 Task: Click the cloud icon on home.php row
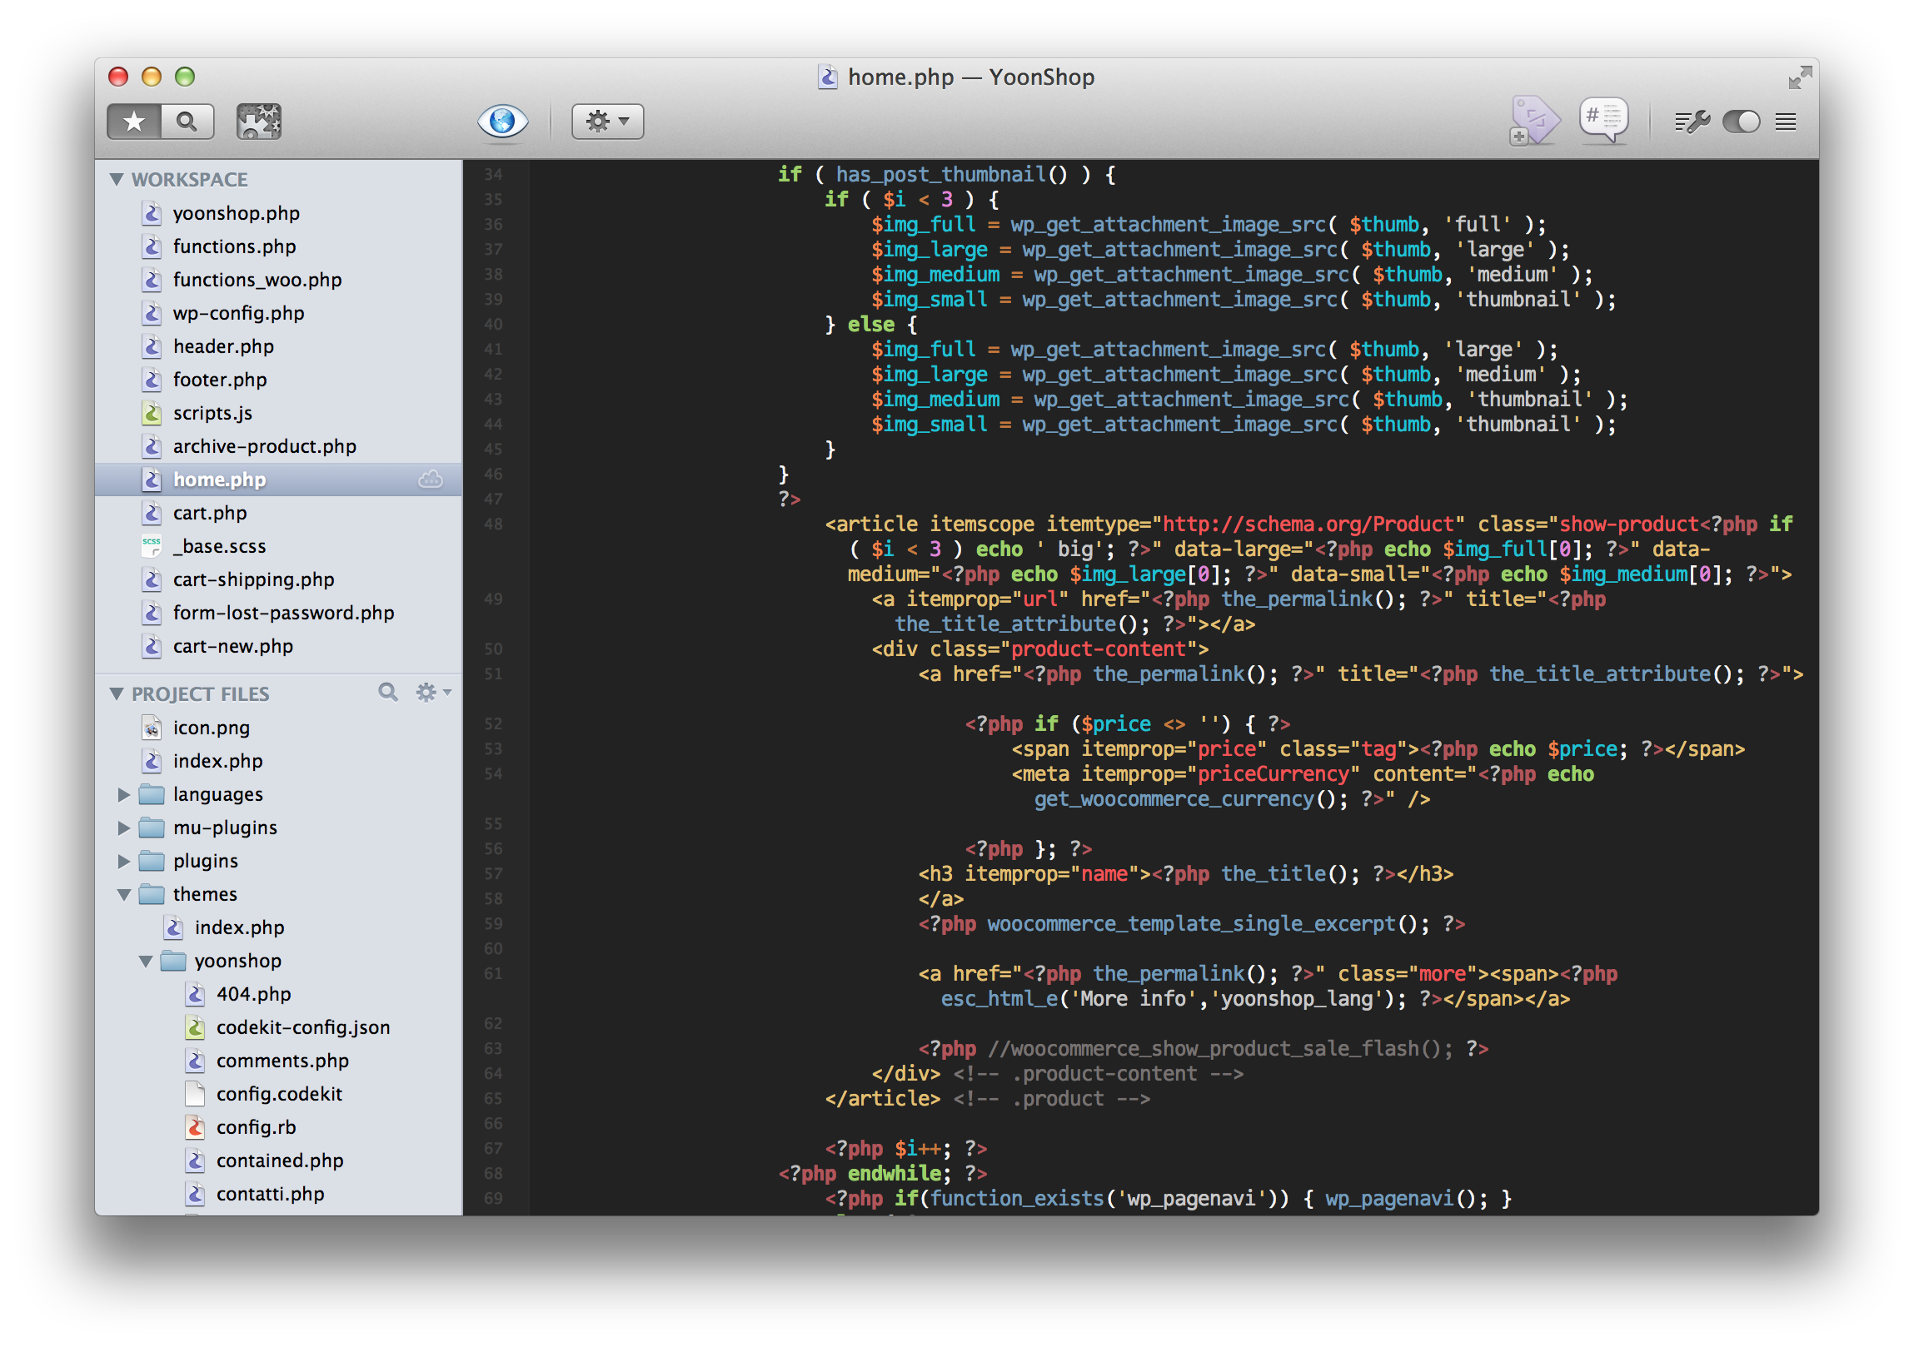coord(430,480)
